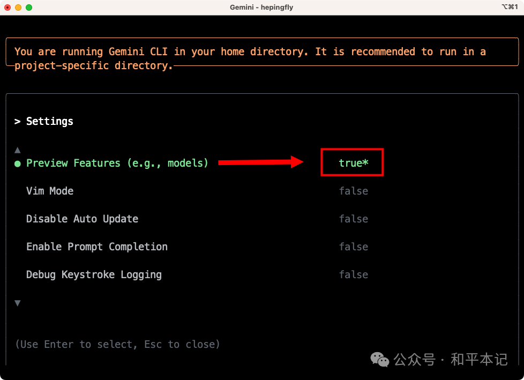Toggle the Disable Auto Update false value

click(x=353, y=219)
